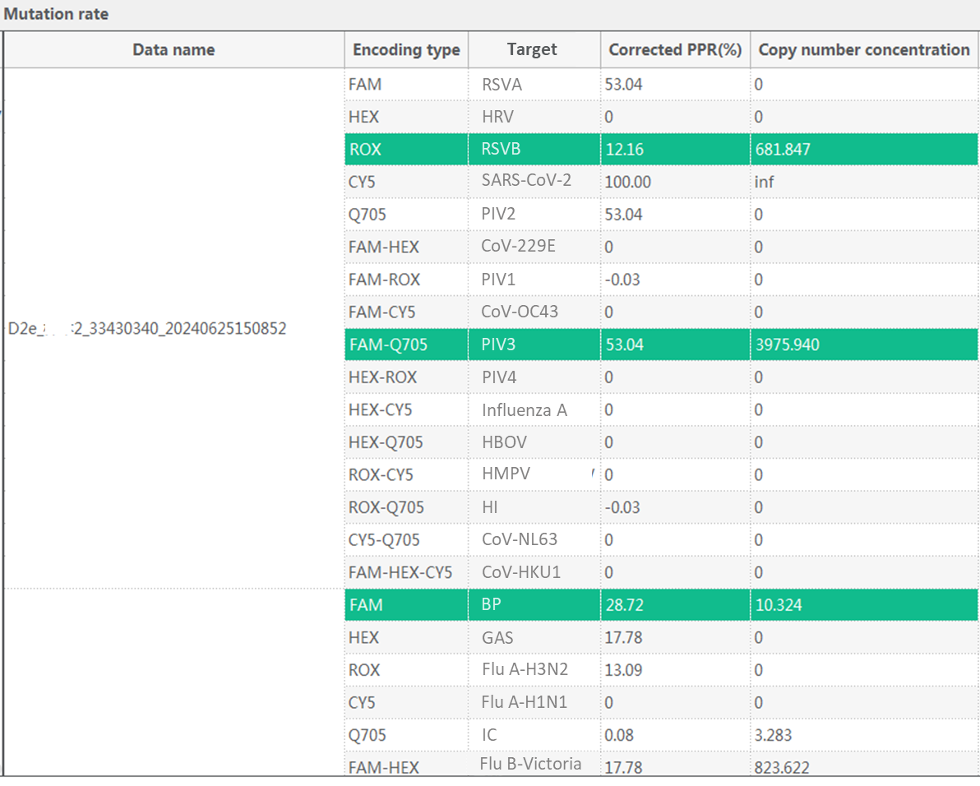
Task: Click the FAM-HEX-CY5 encoding type cell
Action: (x=400, y=572)
